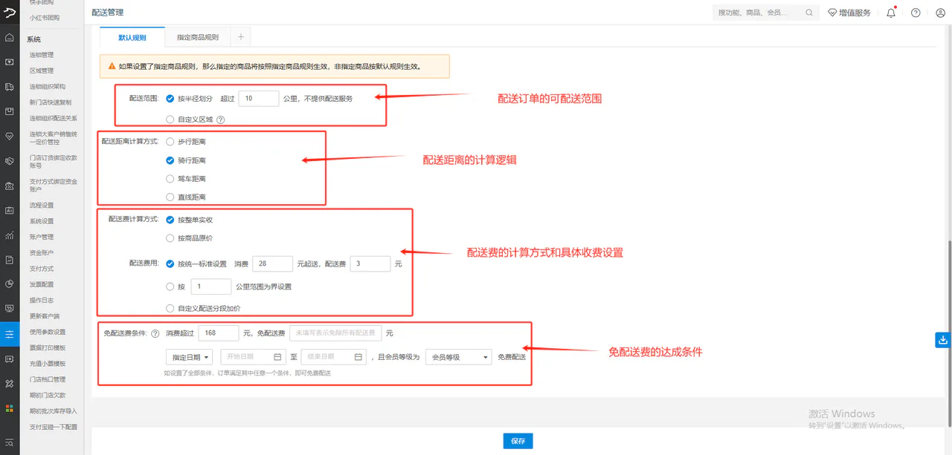Choose 自定义配送分段加价 option

[170, 308]
